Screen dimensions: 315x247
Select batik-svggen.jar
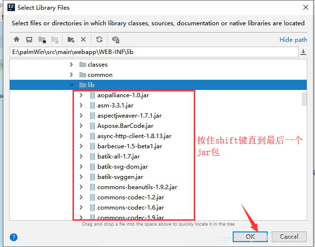120,177
